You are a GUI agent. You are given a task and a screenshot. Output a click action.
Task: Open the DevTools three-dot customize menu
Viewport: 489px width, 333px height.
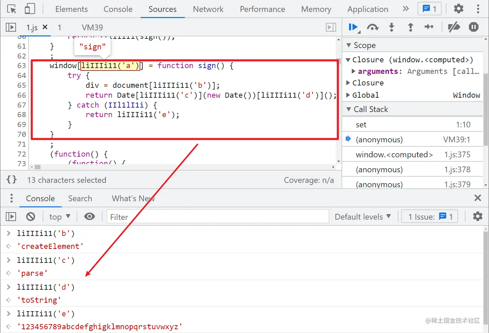click(478, 9)
